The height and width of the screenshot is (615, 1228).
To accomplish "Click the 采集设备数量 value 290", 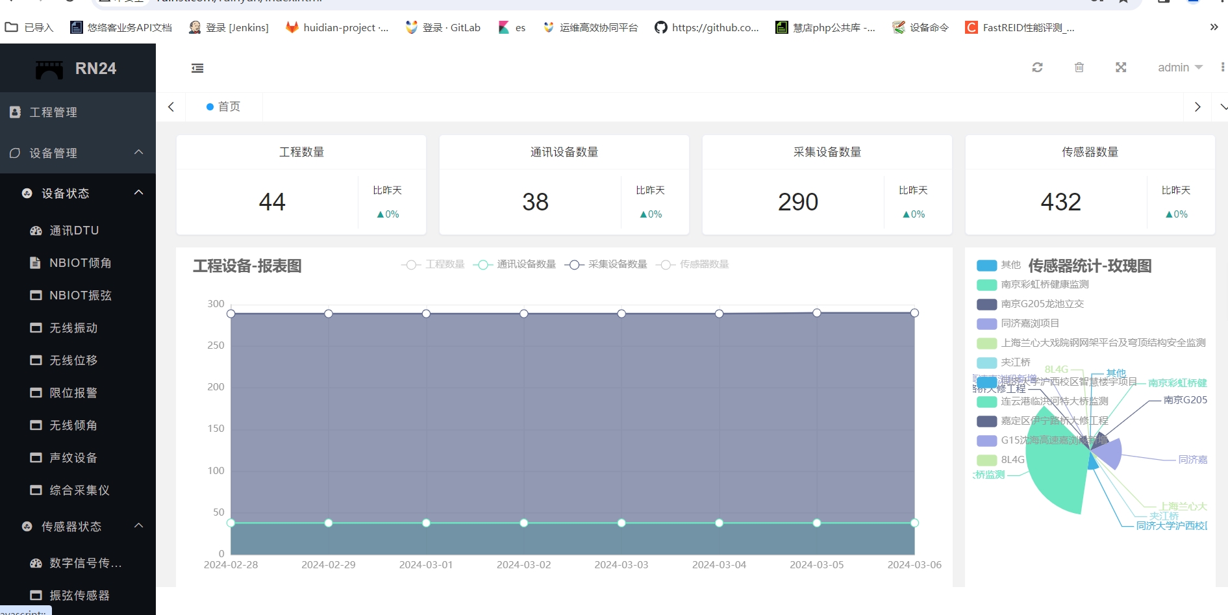I will (798, 202).
